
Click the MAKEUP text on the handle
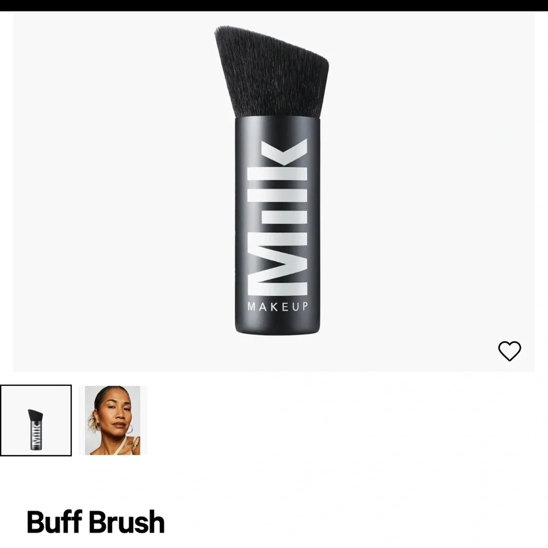(x=277, y=306)
